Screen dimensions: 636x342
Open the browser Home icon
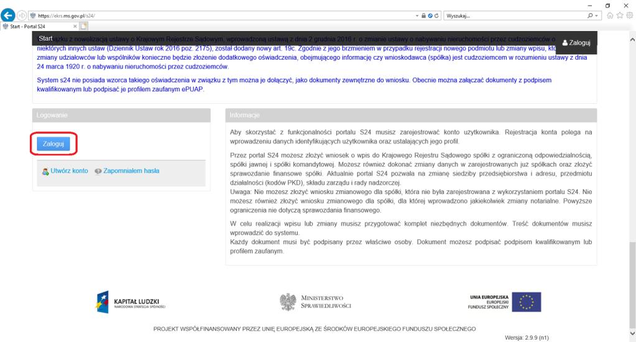[610, 16]
